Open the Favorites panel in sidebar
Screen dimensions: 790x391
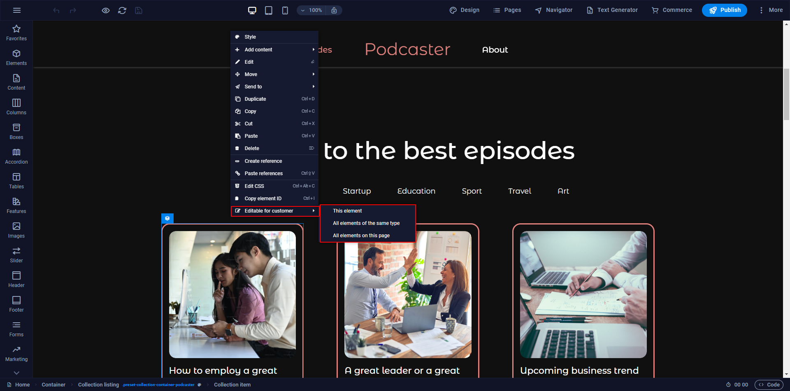(x=16, y=33)
